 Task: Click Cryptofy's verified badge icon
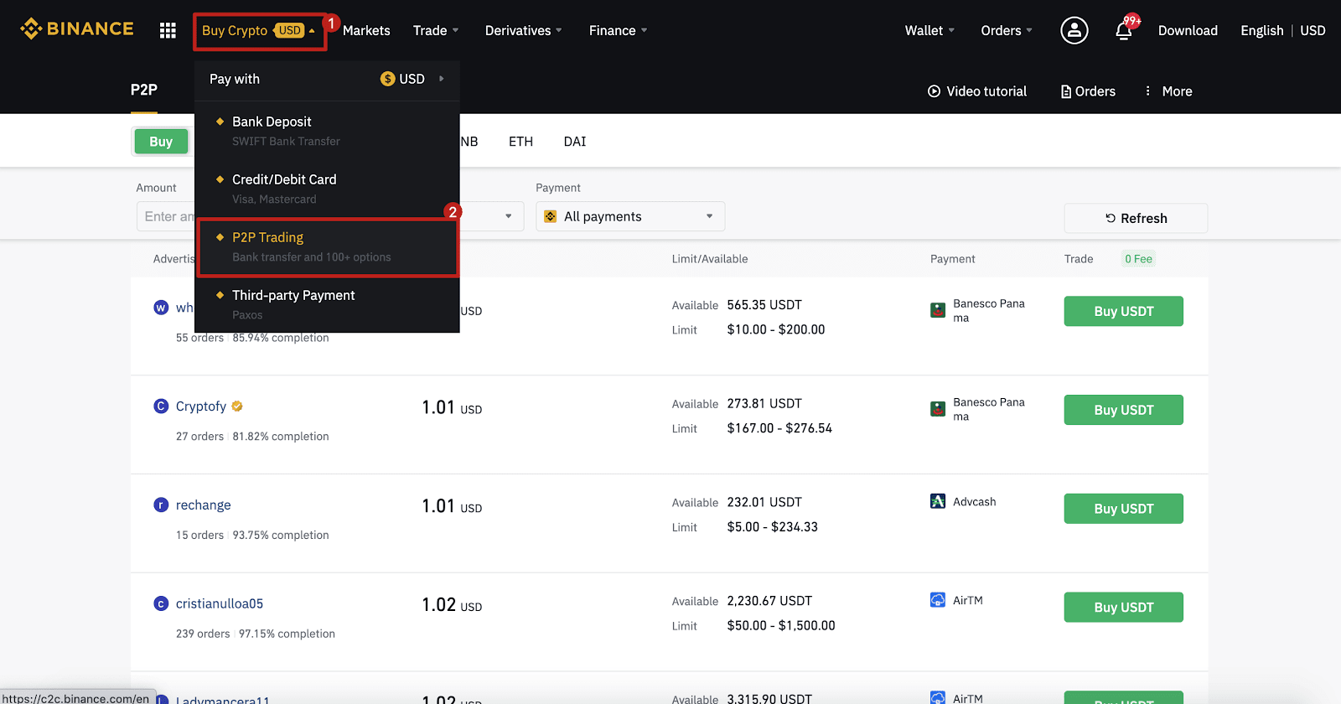coord(237,406)
